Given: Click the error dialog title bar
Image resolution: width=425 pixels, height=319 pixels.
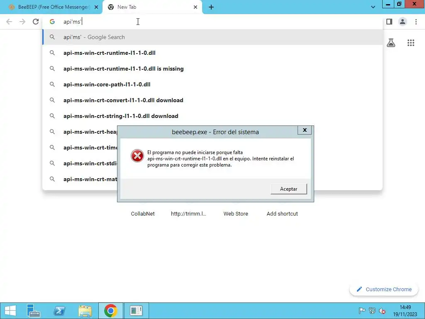Looking at the screenshot, I should [215, 132].
